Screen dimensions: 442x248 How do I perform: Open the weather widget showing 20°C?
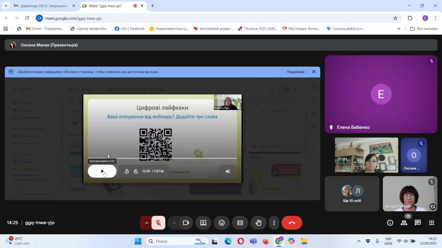pos(17,241)
